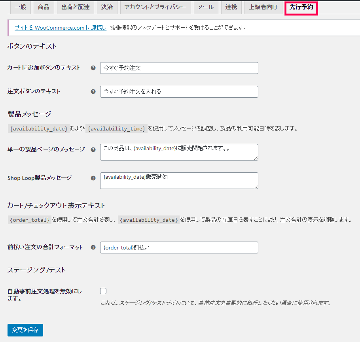The image size is (360, 342).
Task: Enable 自動事前注文処理を無効にします checkbox
Action: pos(103,291)
